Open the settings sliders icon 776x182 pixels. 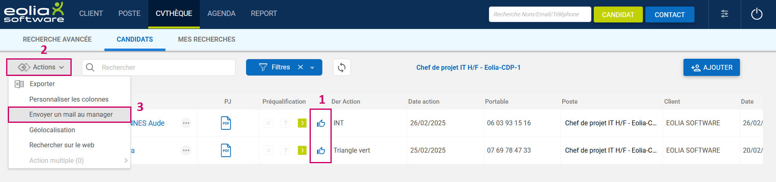[x=724, y=14]
